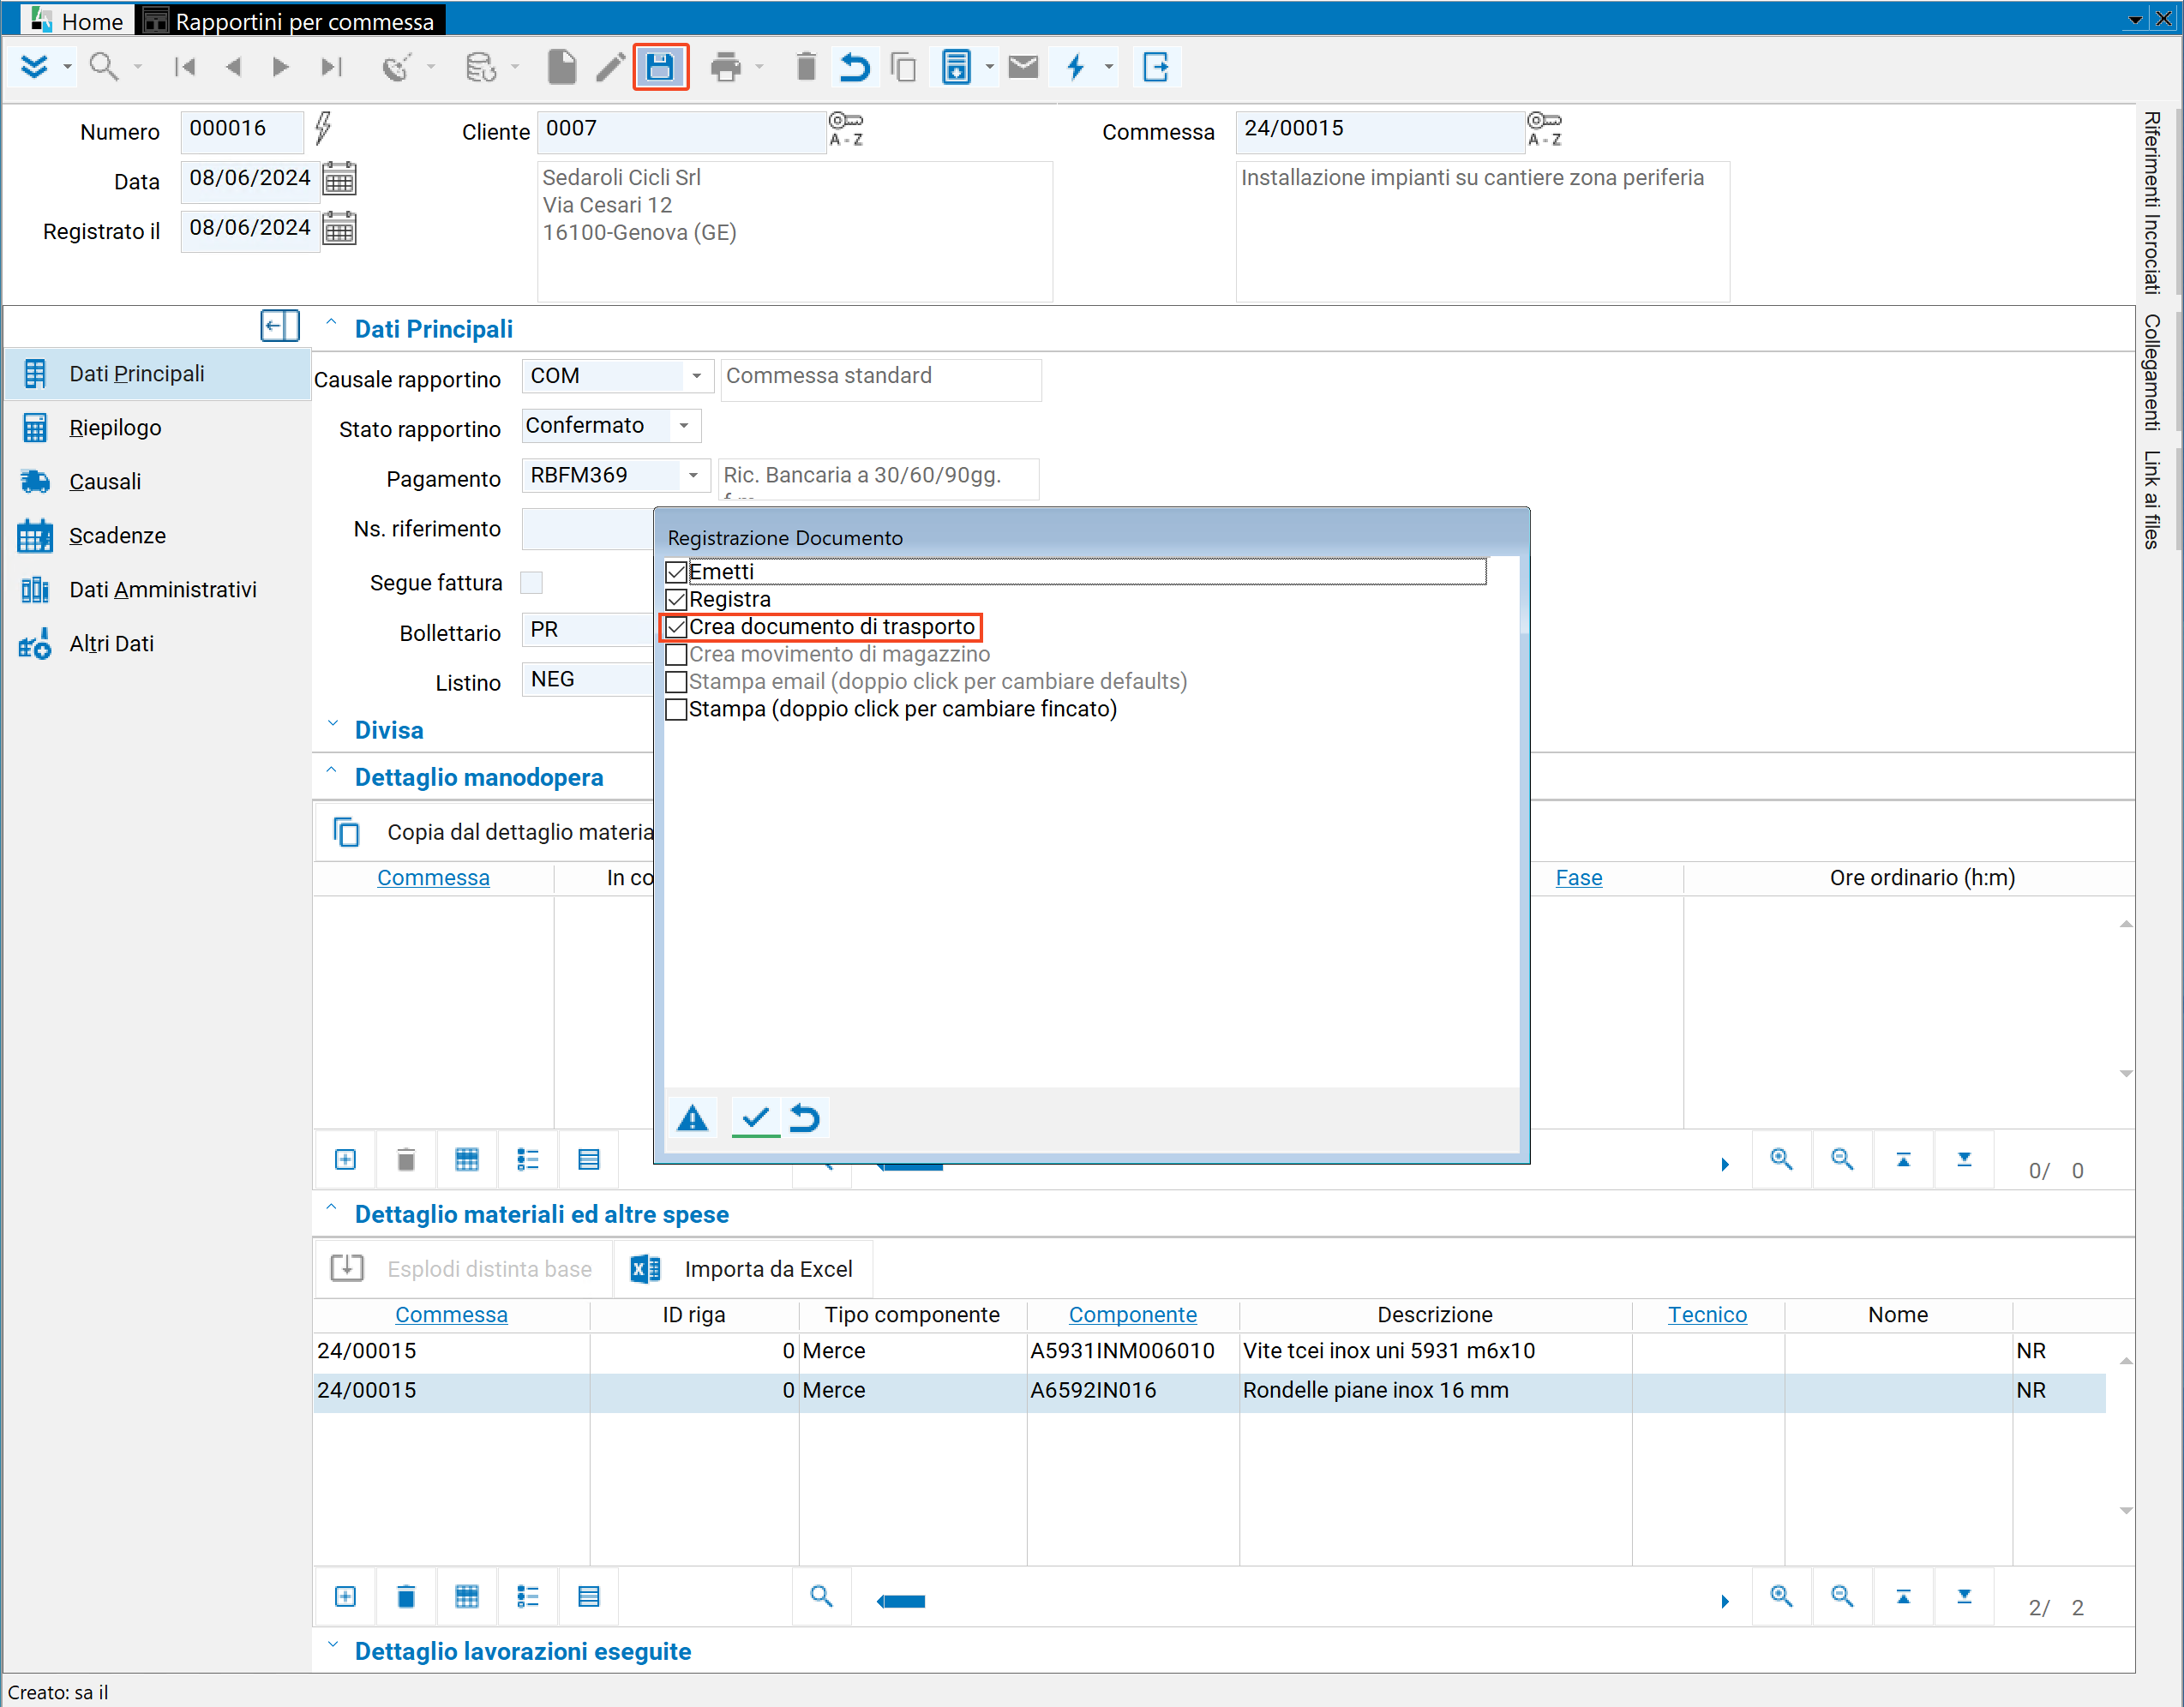Click the lightning bolt actions icon
2184x1707 pixels.
tap(1076, 67)
